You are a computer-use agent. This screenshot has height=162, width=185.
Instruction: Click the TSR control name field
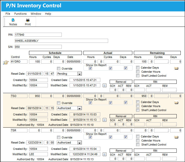coord(19,130)
